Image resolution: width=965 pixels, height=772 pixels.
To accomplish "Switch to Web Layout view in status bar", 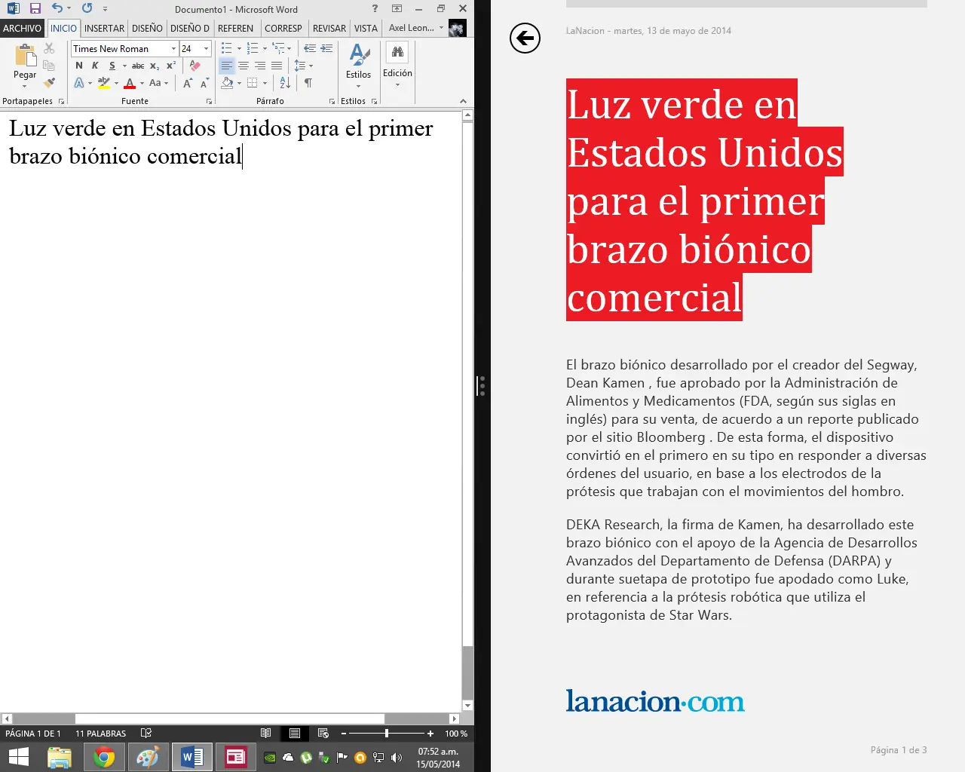I will click(323, 733).
